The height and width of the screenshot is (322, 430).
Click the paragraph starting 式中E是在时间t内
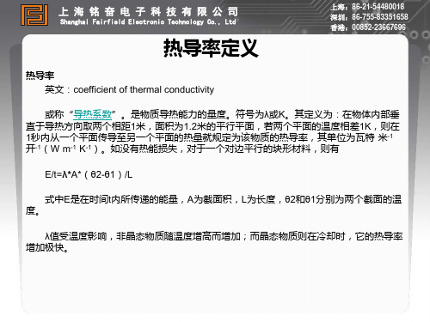coord(213,204)
